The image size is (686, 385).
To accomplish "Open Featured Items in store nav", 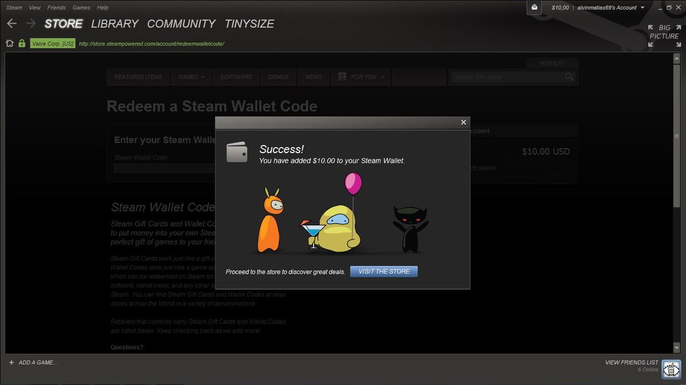I will tap(138, 77).
